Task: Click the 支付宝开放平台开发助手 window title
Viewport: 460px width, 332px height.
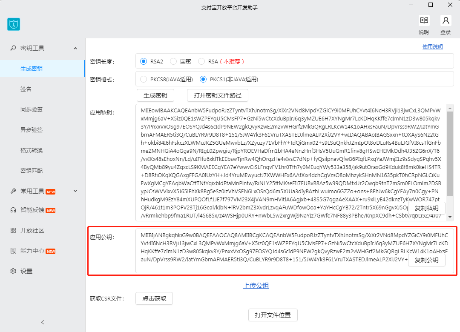Action: click(230, 8)
